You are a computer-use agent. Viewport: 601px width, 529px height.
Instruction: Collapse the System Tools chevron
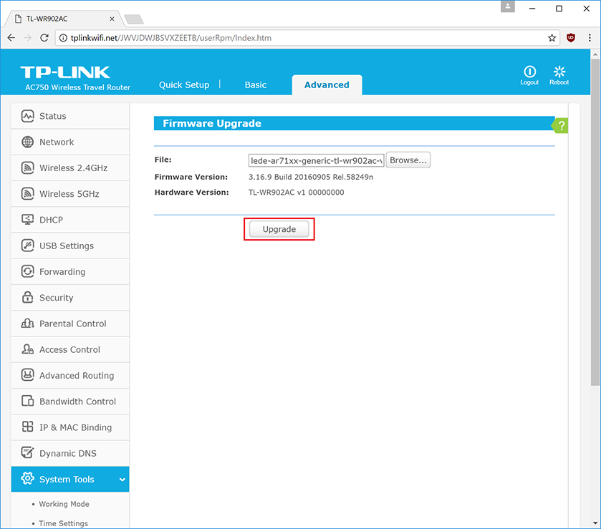[x=122, y=479]
